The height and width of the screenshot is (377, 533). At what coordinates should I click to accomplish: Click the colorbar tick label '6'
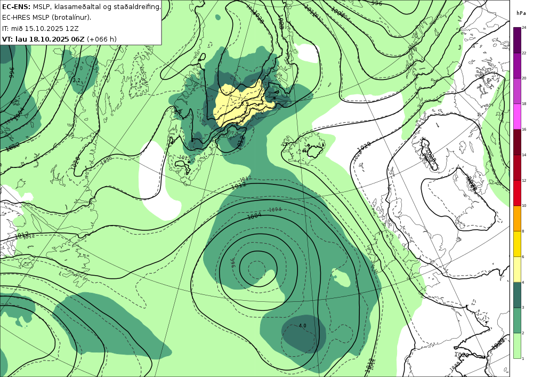(523, 256)
